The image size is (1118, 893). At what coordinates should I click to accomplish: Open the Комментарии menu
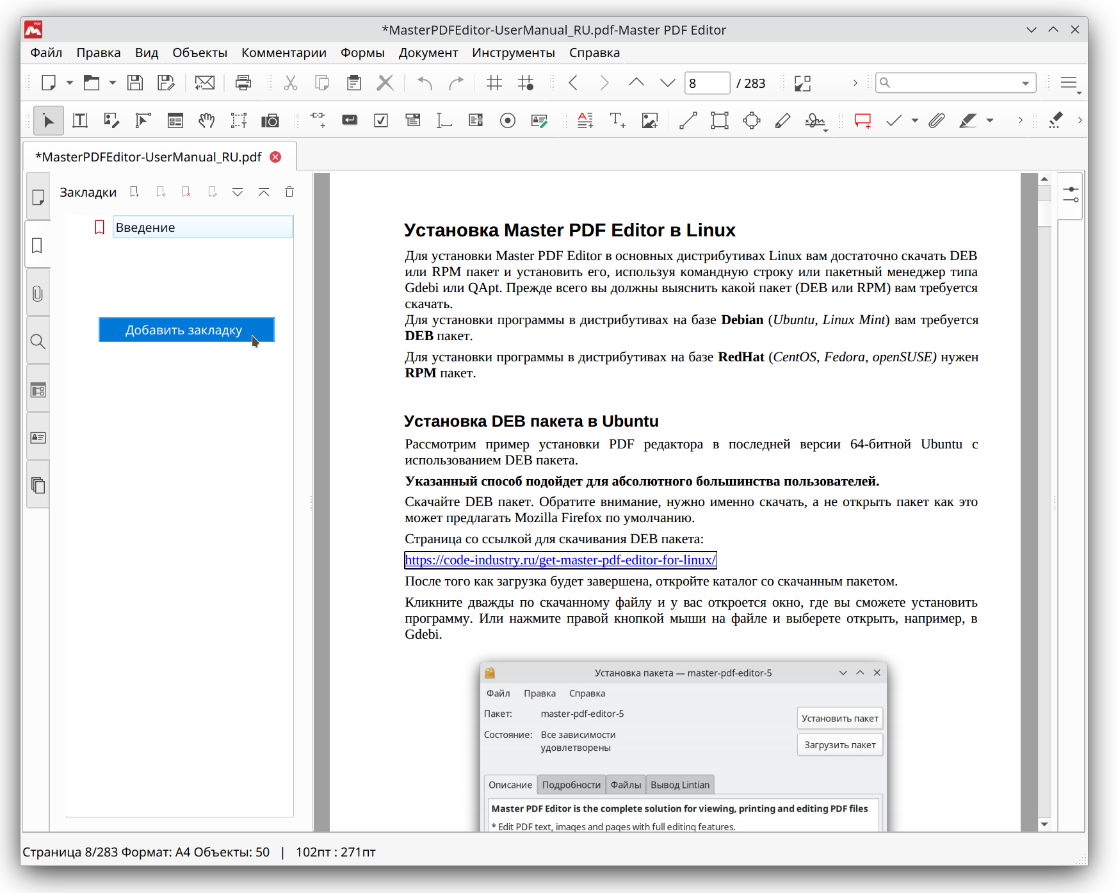(284, 53)
